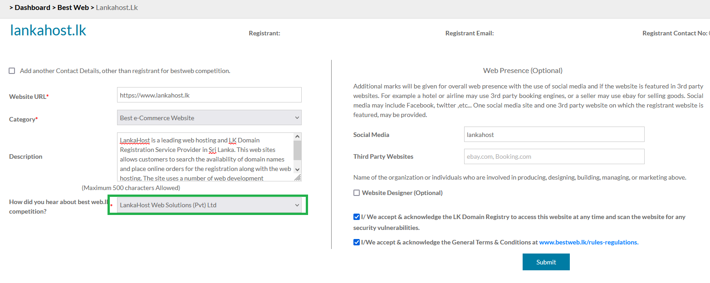Screen dimensions: 710x283
Task: Click the 'Registrant:' label
Action: point(264,33)
